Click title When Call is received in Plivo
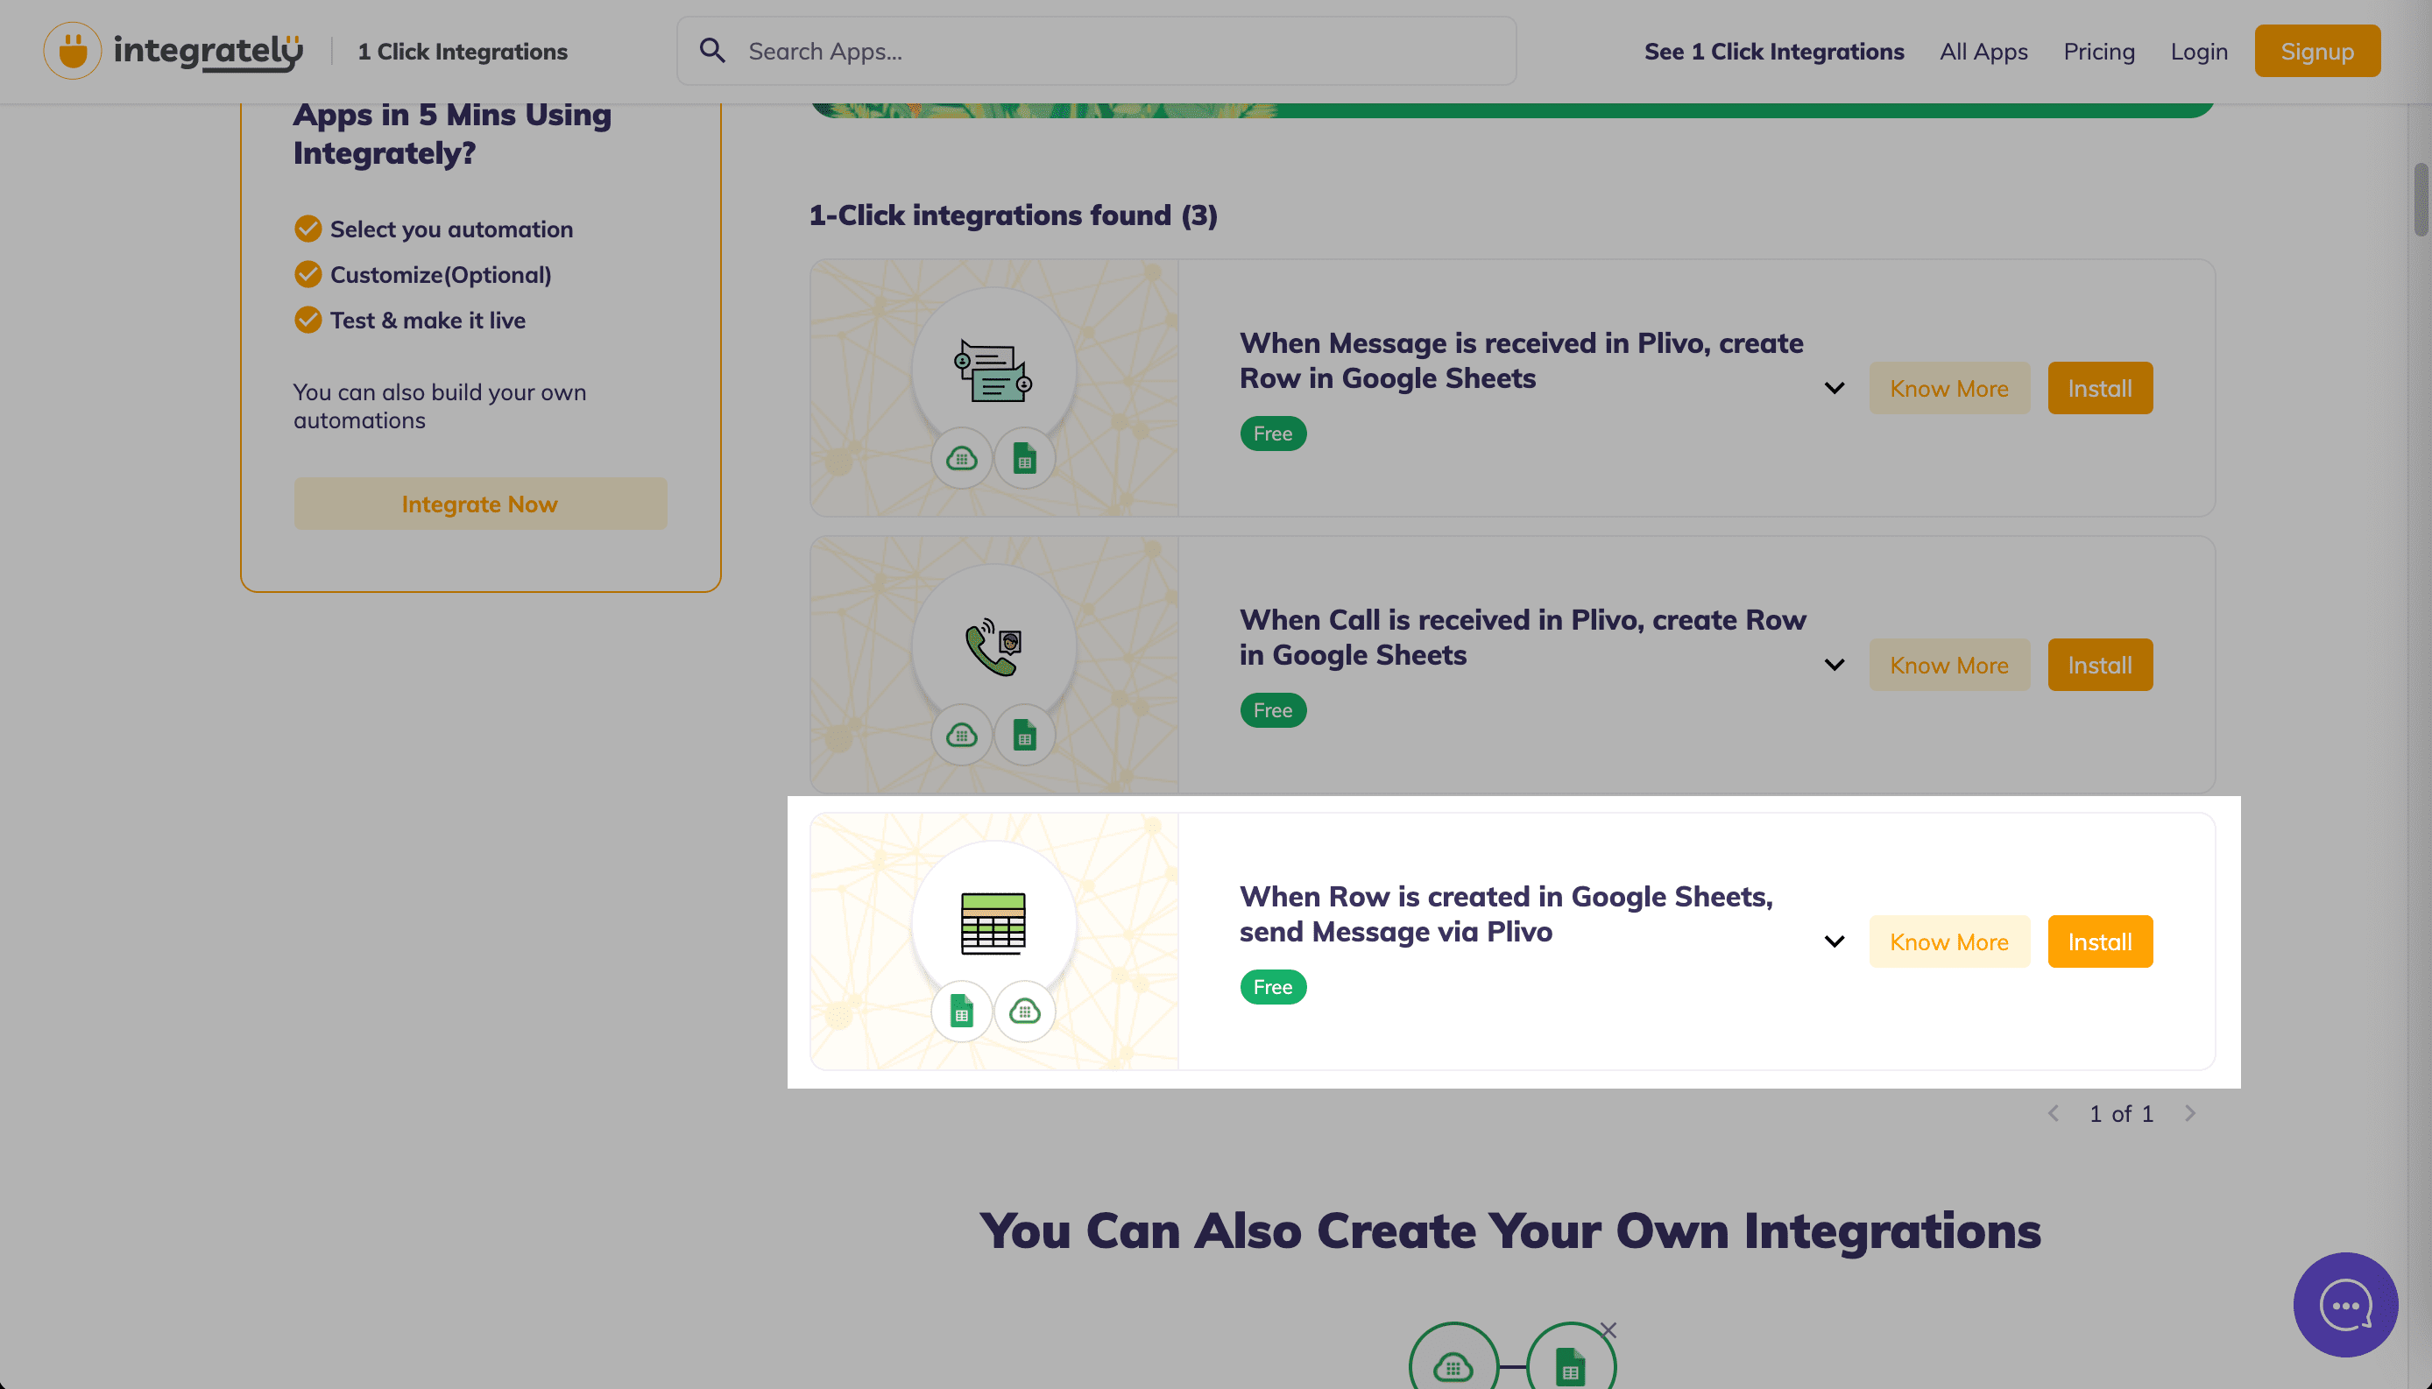 [1523, 638]
